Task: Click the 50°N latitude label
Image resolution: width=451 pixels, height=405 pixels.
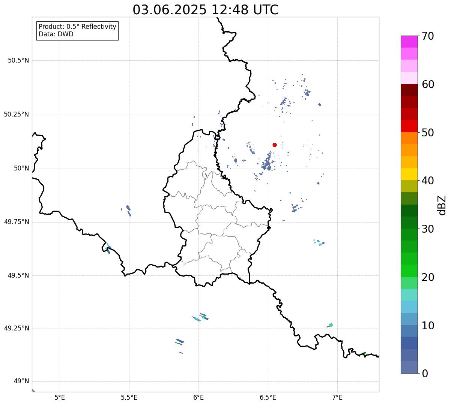Action: point(21,168)
